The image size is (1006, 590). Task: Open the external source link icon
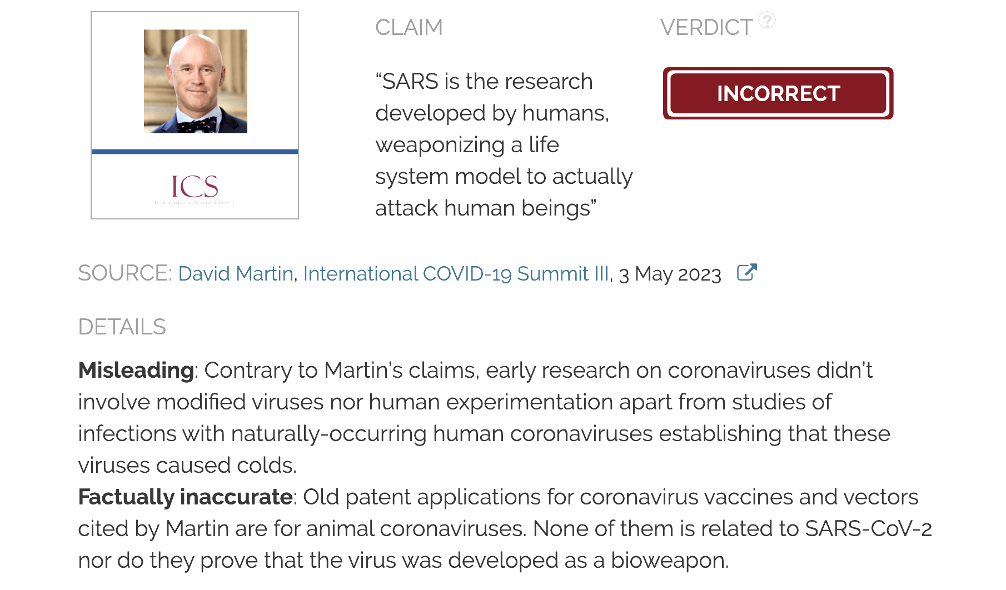(x=746, y=272)
